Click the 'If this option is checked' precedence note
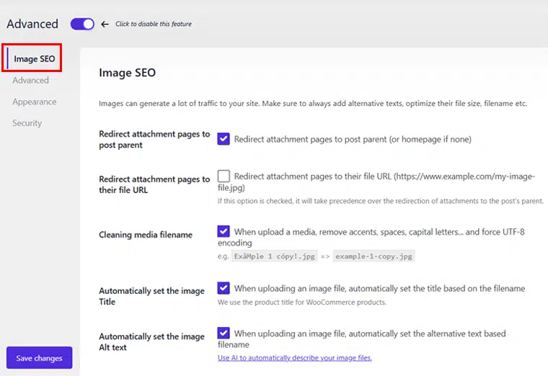 click(x=381, y=201)
